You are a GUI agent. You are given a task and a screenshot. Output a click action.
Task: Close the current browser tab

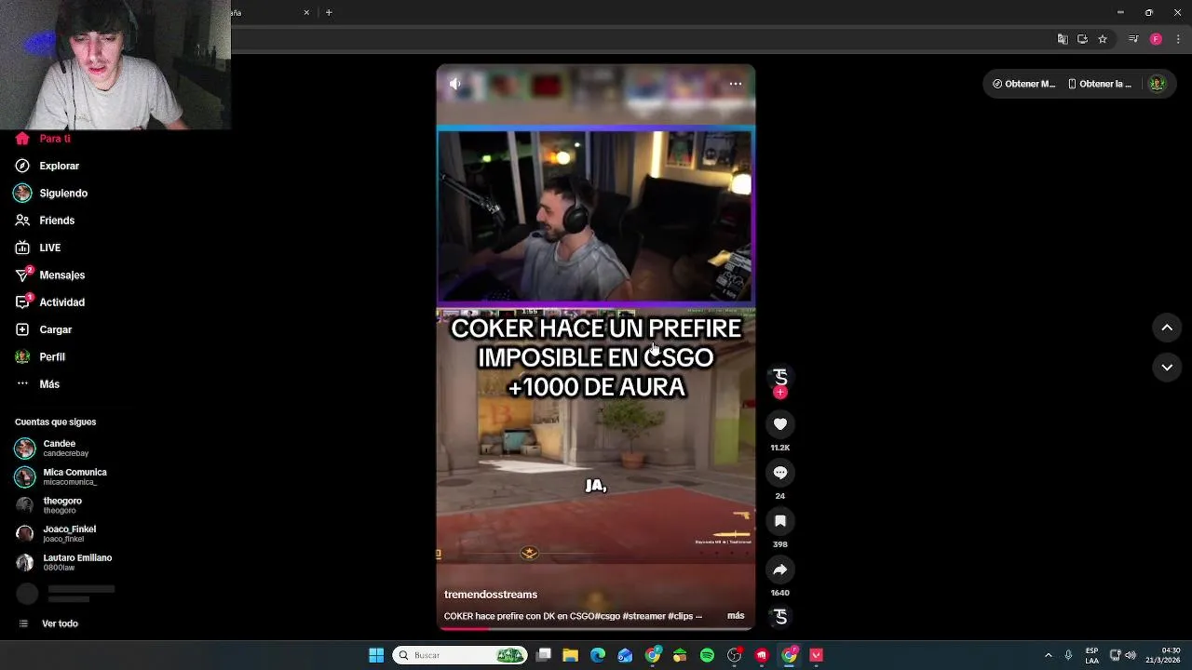tap(306, 12)
